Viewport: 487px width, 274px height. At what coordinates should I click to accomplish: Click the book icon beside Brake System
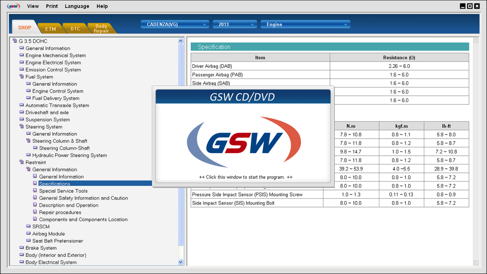tap(22, 248)
